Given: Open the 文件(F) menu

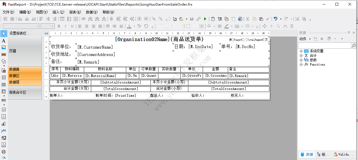Looking at the screenshot, I should pos(8,12).
